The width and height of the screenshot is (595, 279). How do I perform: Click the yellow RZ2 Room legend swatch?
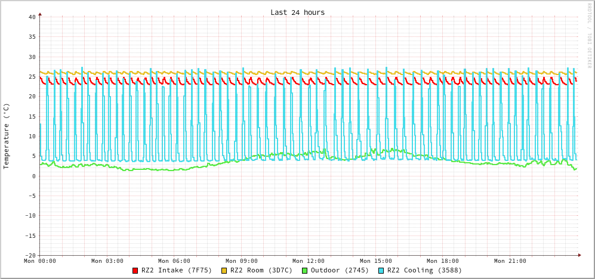point(224,270)
